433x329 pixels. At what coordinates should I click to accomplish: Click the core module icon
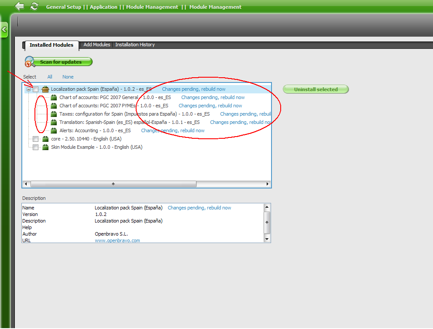[45, 139]
